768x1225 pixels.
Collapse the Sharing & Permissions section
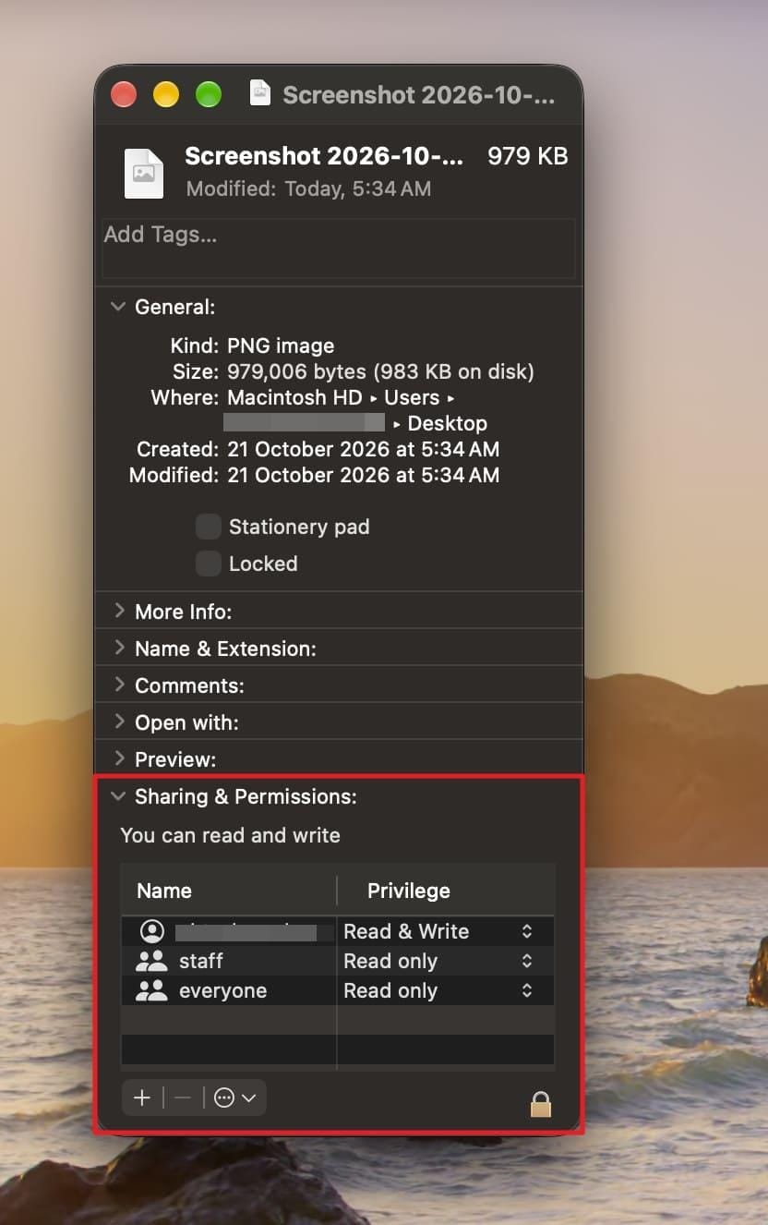[118, 795]
